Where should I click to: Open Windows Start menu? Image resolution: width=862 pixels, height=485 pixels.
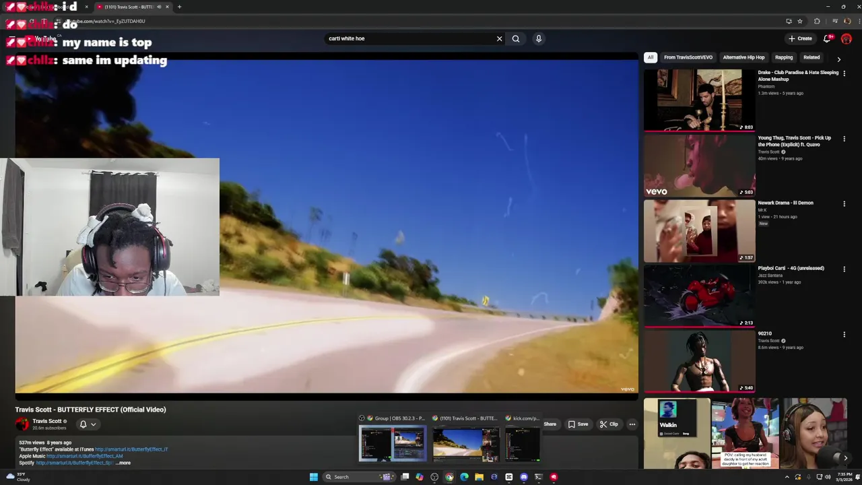pyautogui.click(x=313, y=477)
